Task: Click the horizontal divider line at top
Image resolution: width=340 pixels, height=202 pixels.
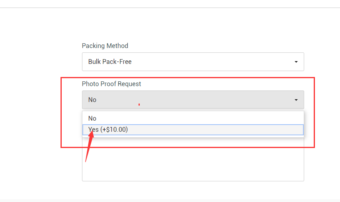Action: (x=170, y=8)
